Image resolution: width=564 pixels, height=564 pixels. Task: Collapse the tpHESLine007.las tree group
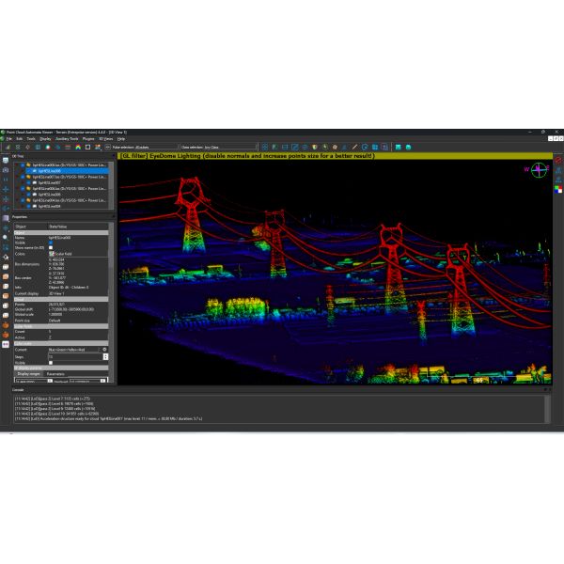(x=21, y=176)
